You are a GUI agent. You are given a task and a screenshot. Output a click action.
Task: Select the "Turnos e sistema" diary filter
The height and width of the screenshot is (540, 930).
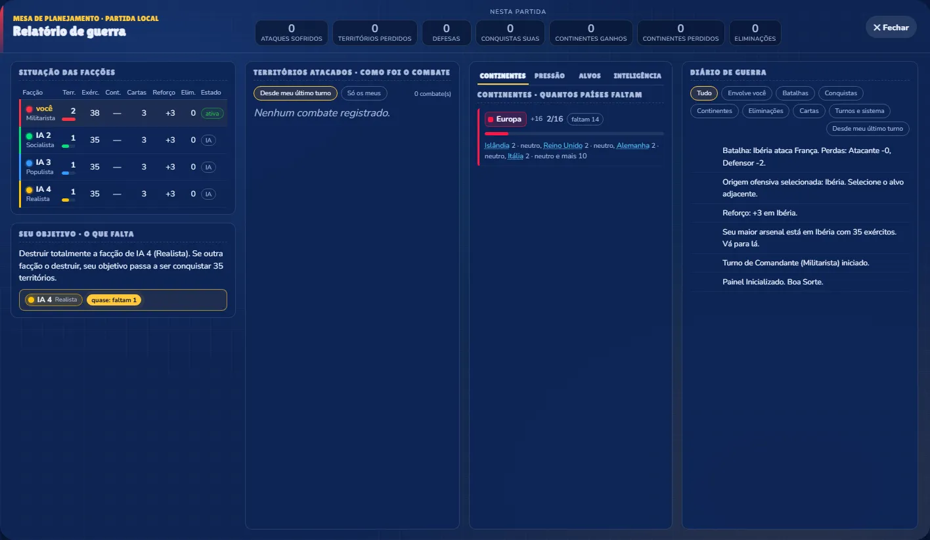(860, 111)
